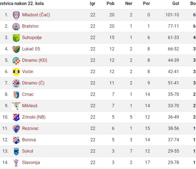
Task: Open the Mladost (Čač) team link
Action: click(36, 15)
